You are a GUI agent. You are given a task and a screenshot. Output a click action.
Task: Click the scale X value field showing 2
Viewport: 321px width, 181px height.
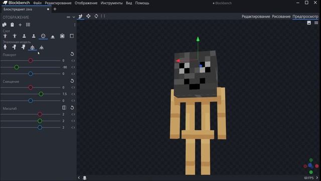pos(64,114)
